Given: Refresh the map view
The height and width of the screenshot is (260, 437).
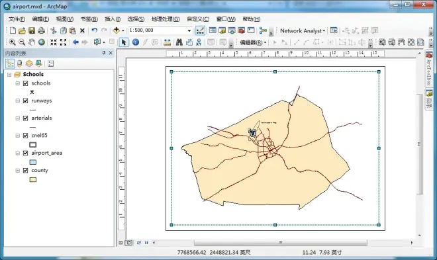Looking at the screenshot, I should click(x=139, y=243).
